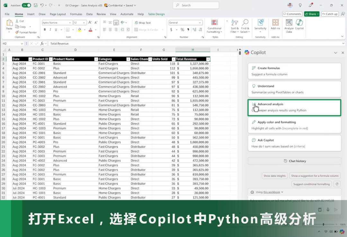
Task: Open Add-ins
Action: coord(275,24)
